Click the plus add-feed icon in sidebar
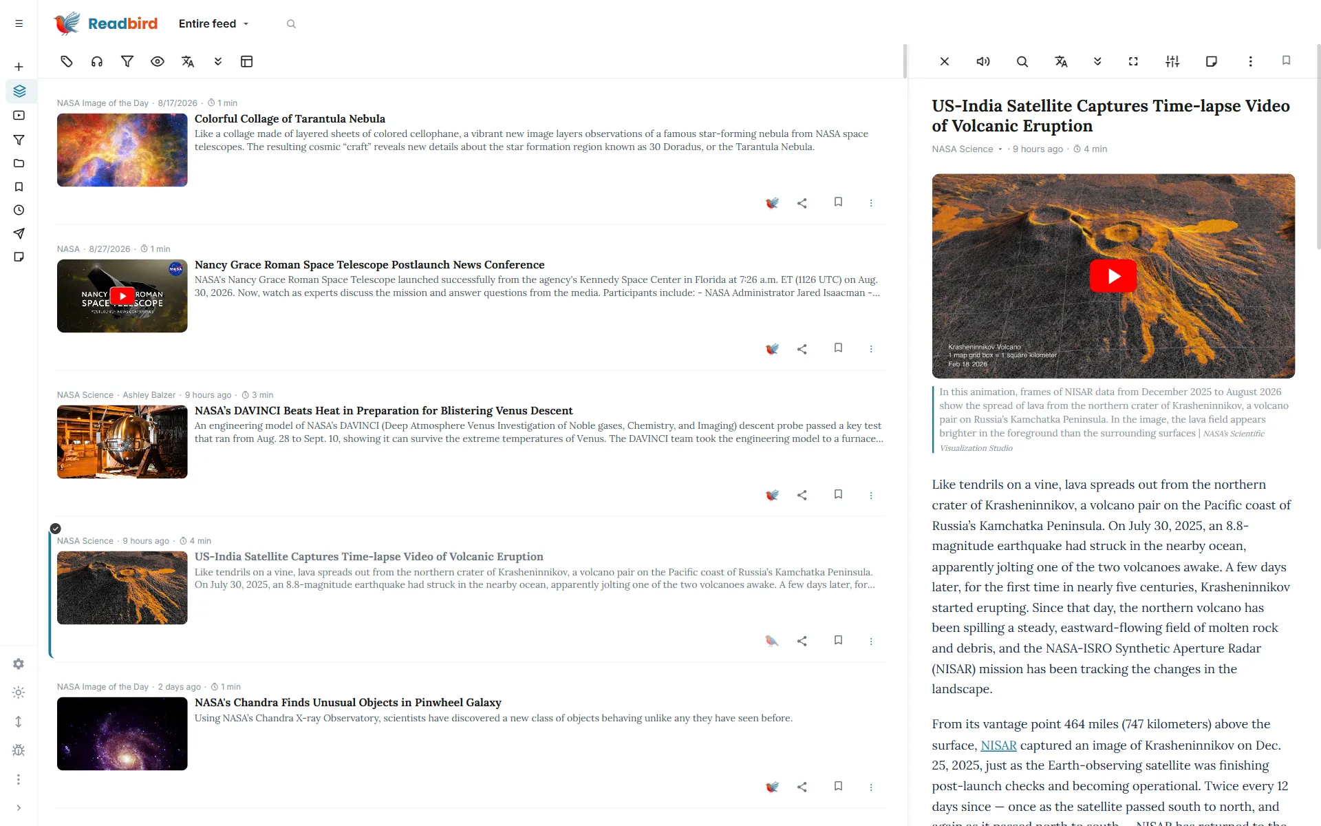Screen dimensions: 1321x826 click(19, 67)
